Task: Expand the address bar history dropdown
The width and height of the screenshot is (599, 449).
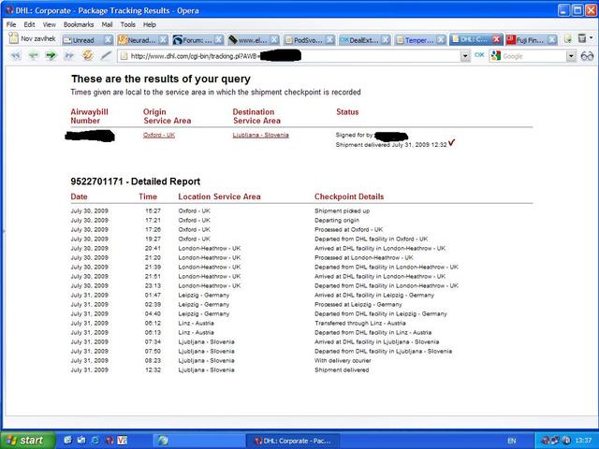Action: pos(465,56)
